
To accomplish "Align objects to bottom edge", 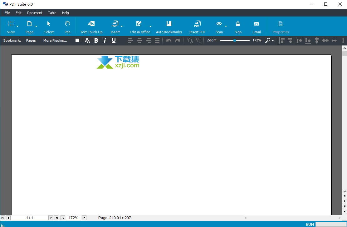I will (x=308, y=40).
